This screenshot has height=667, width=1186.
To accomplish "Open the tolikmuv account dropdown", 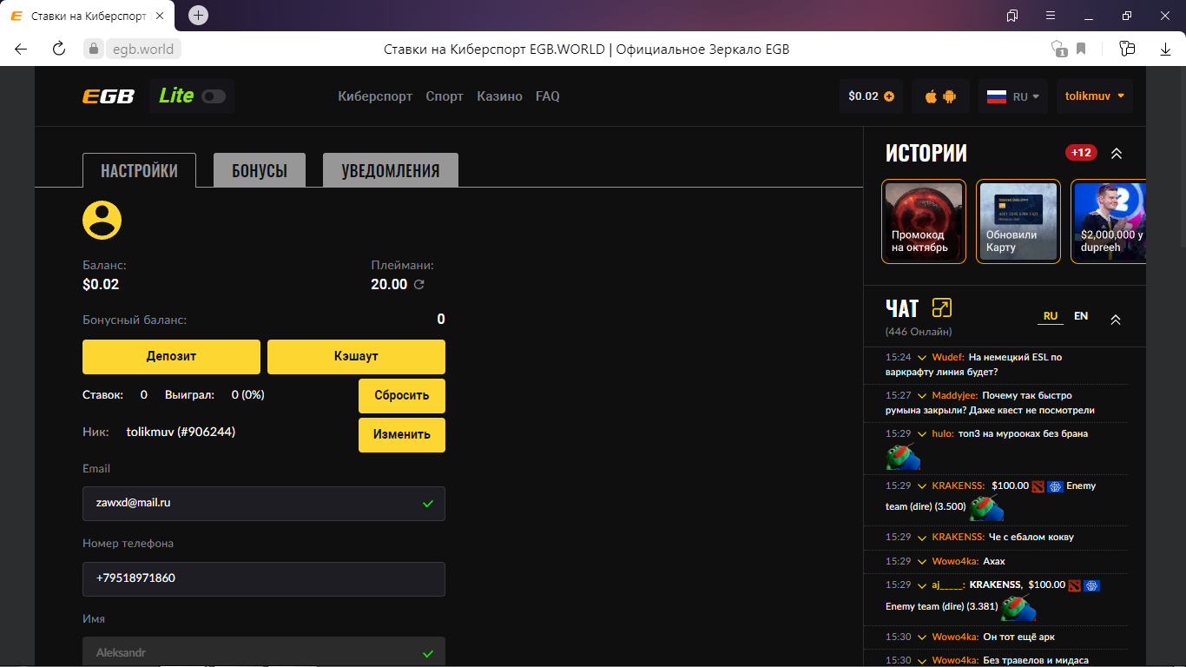I will point(1095,96).
